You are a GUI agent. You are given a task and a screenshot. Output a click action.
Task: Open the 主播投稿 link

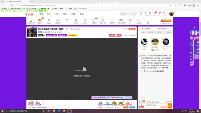(x=146, y=29)
